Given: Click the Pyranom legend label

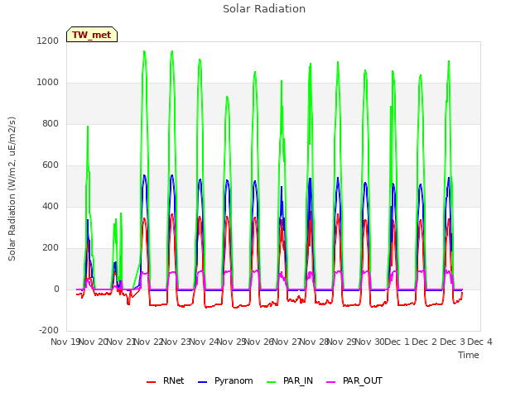Looking at the screenshot, I should [234, 380].
